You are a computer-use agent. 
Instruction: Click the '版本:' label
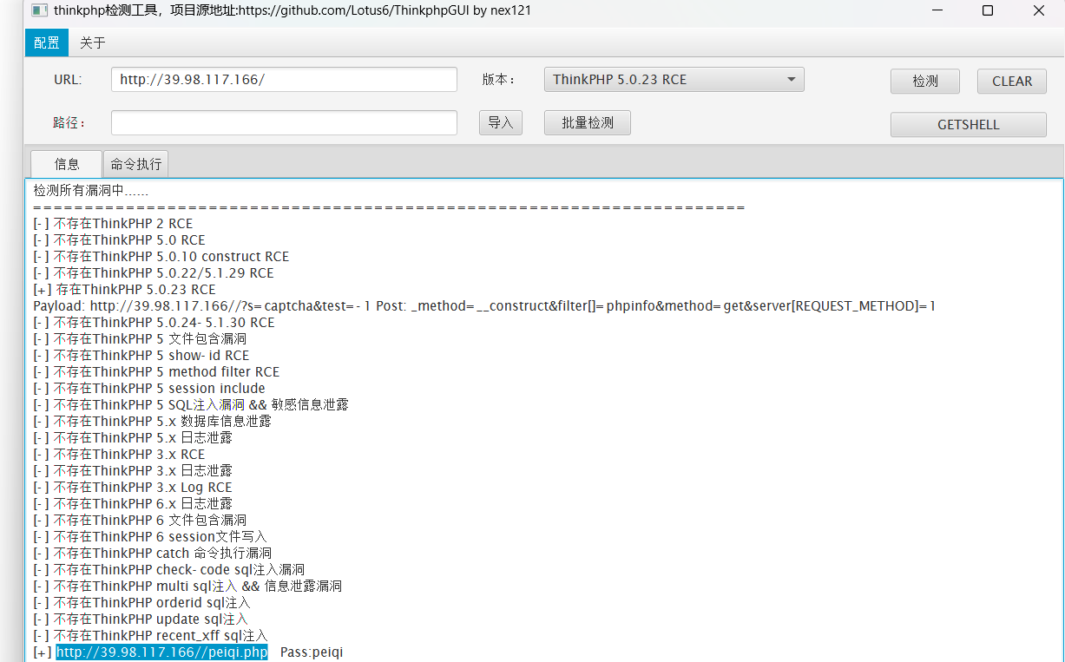499,80
